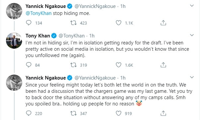This screenshot has width=202, height=120.
Task: Open the @YannickNgakoue handle in first tweet
Action: point(95,6)
